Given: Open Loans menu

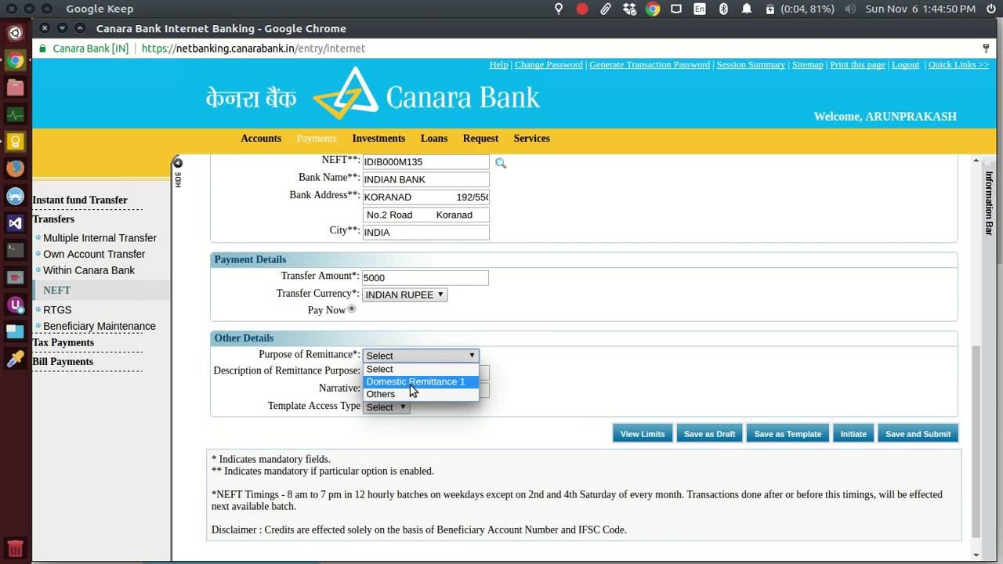Looking at the screenshot, I should coord(434,139).
